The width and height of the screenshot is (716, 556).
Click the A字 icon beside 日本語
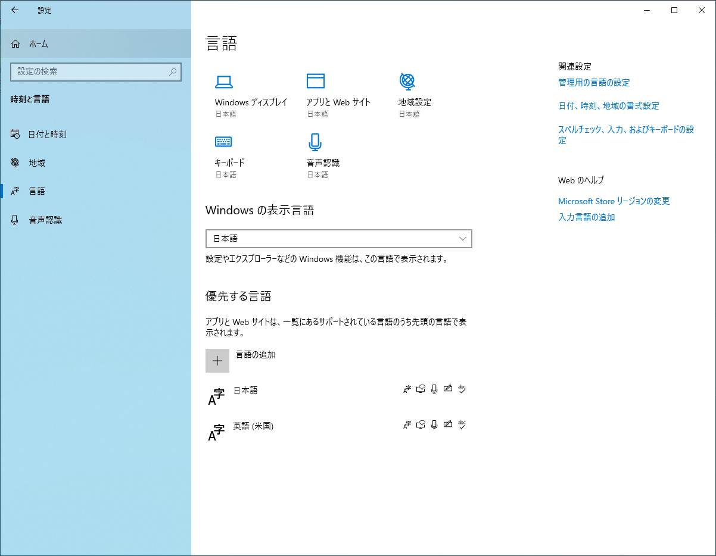coord(216,396)
